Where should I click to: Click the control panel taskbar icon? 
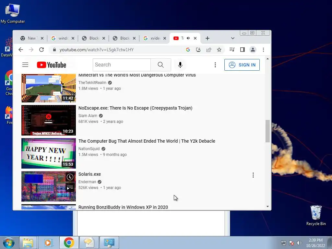coord(109,243)
